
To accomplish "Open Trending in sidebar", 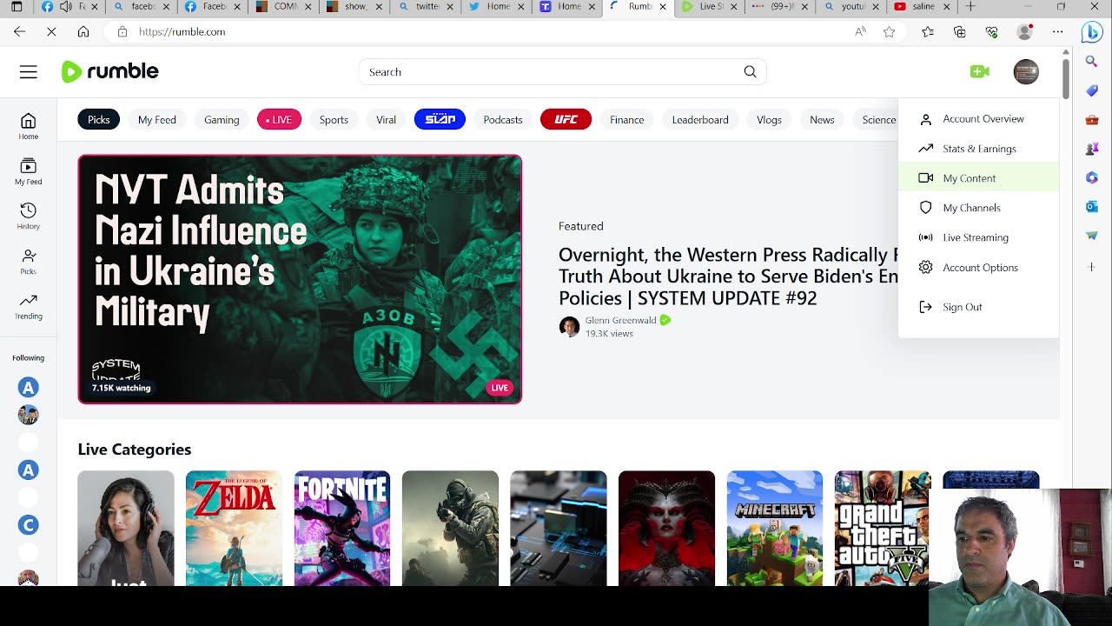I will click(x=29, y=307).
